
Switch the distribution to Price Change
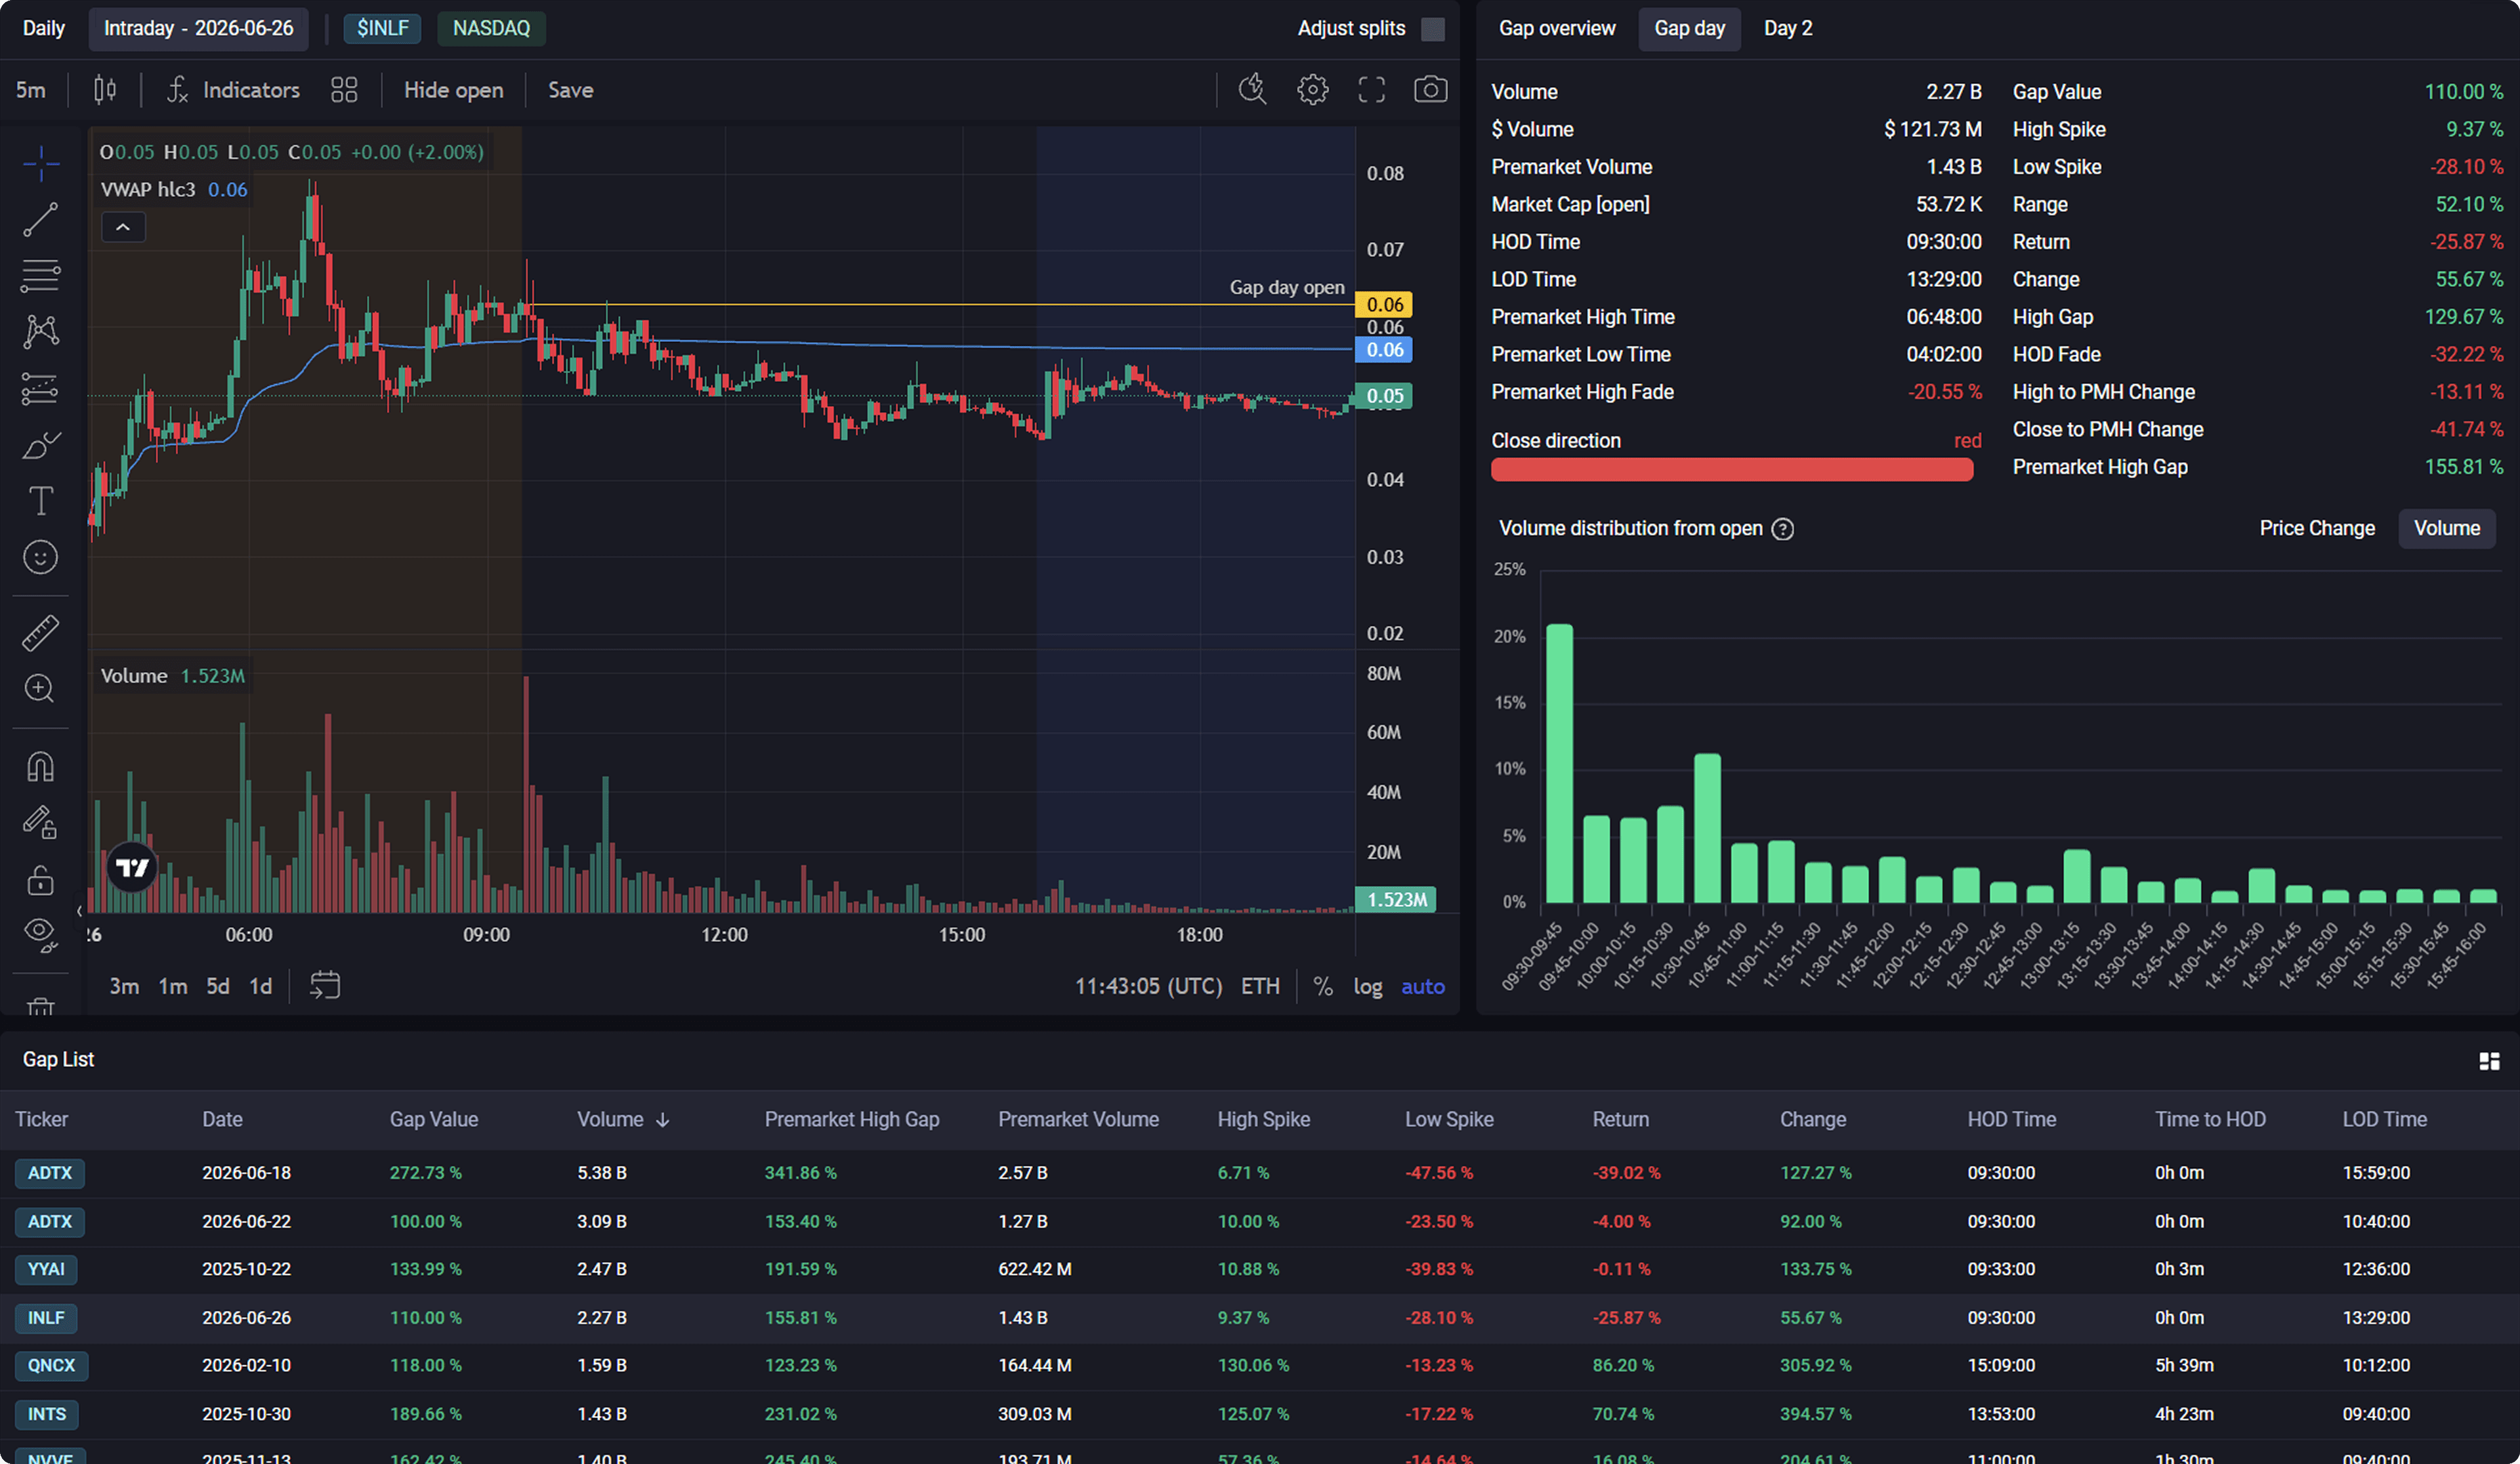pyautogui.click(x=2317, y=528)
